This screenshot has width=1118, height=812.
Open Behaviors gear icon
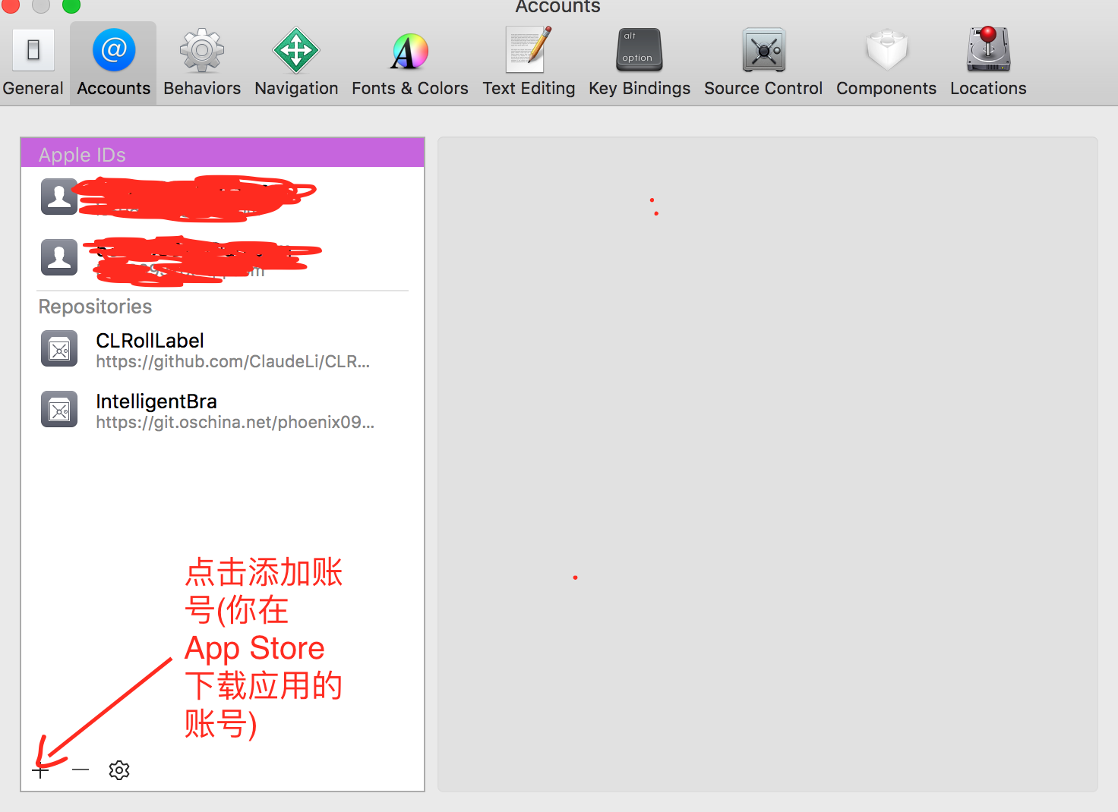[202, 50]
